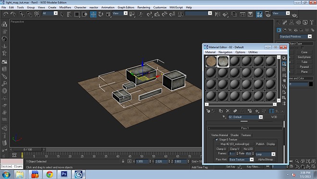Switch to the Shader tab
The height and width of the screenshot is (179, 317).
234,135
